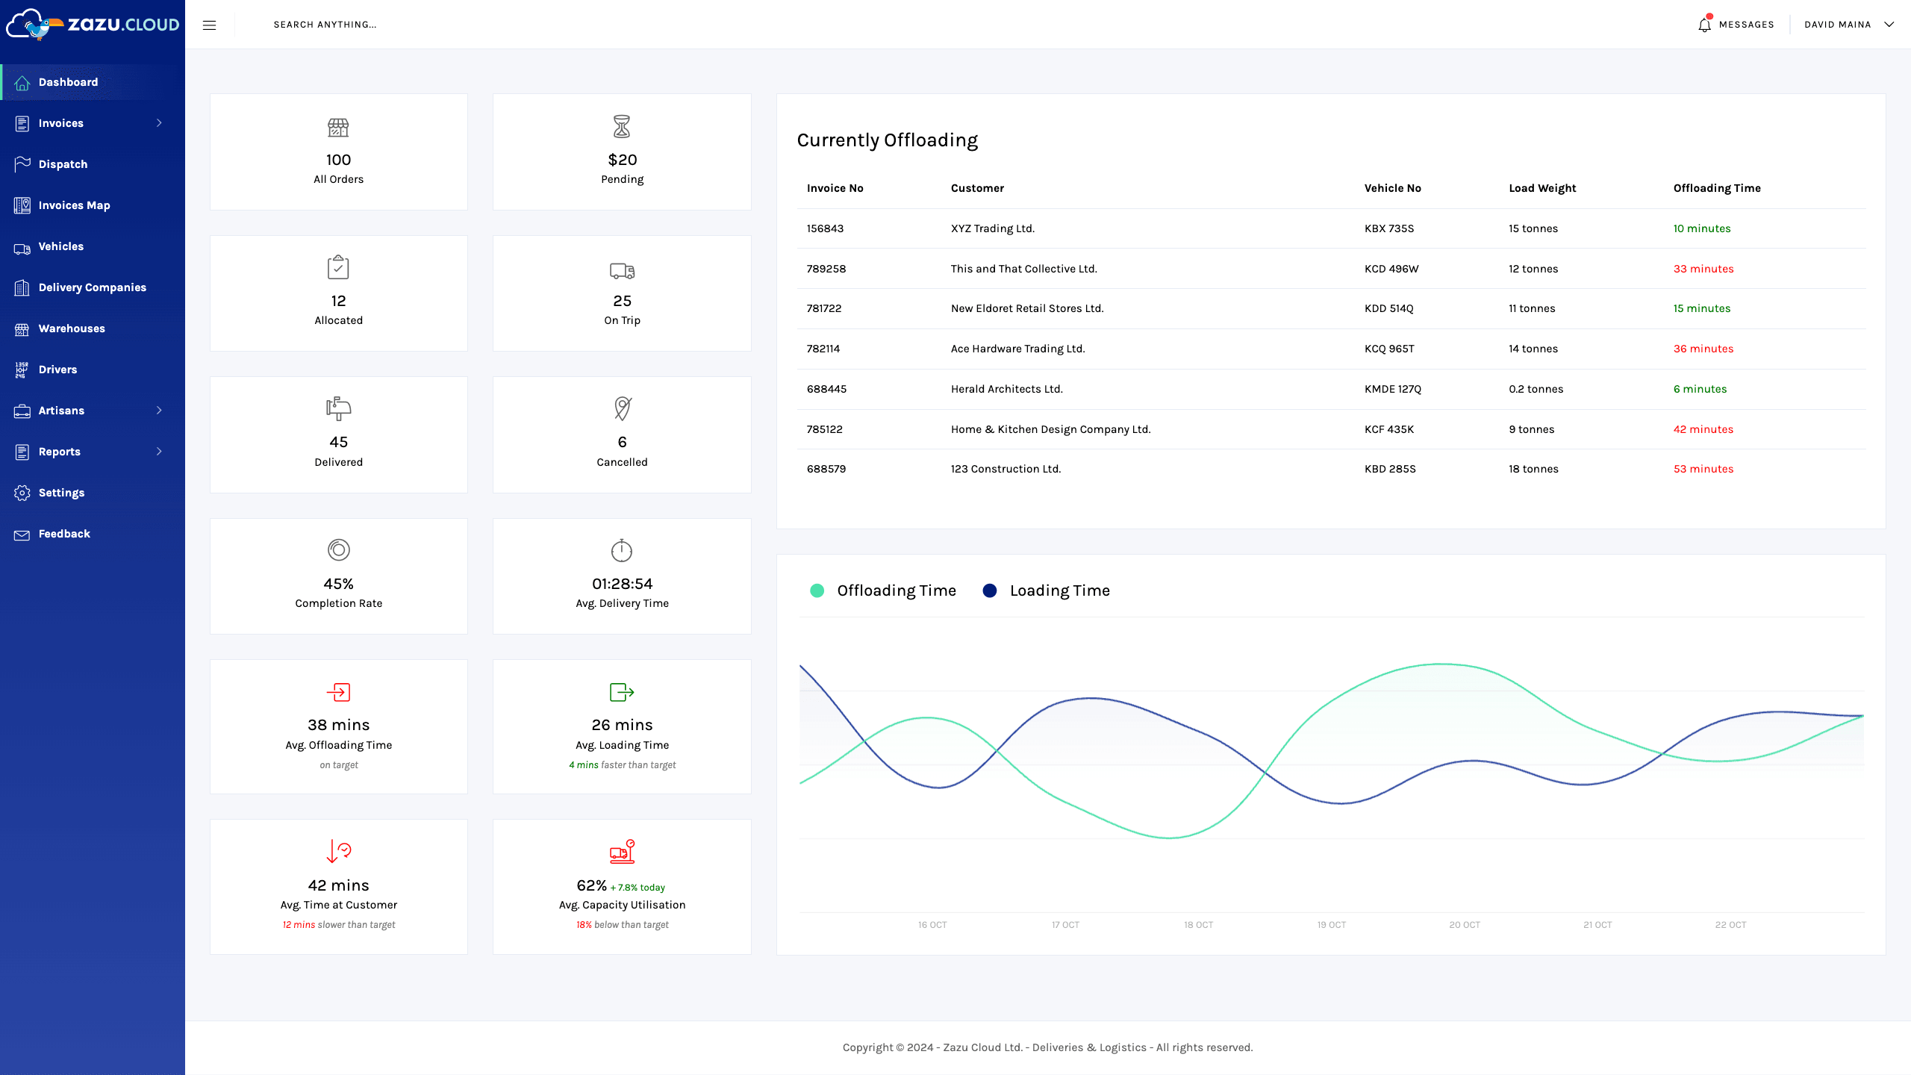The height and width of the screenshot is (1075, 1911).
Task: Click the hamburger menu icon
Action: (209, 25)
